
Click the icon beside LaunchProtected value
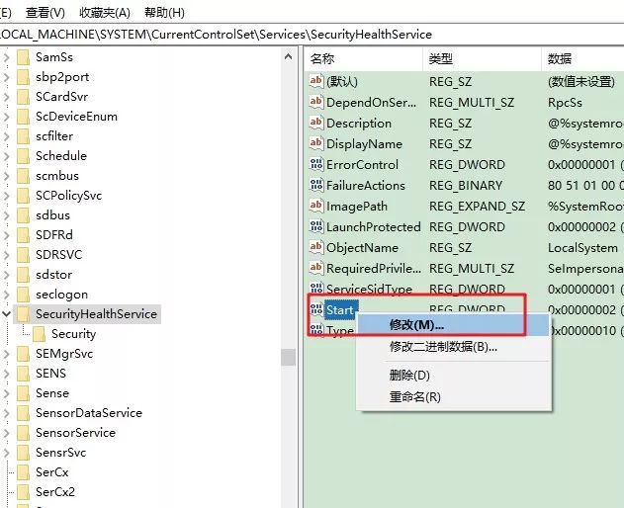click(x=316, y=227)
